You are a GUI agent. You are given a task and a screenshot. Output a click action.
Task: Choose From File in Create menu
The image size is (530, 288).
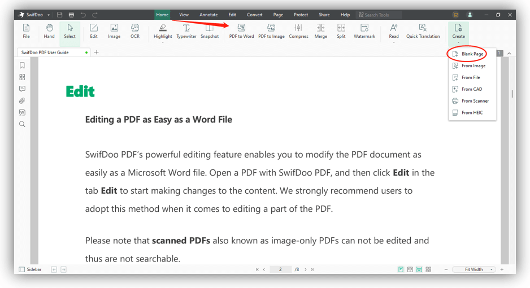click(x=472, y=77)
